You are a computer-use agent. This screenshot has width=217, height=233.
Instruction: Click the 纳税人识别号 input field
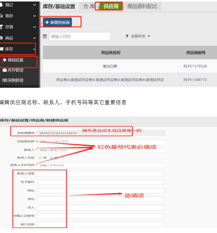[101, 216]
